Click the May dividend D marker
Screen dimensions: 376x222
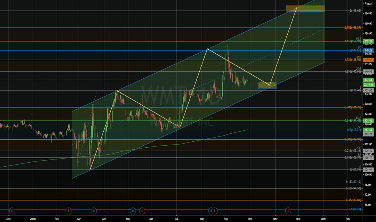133,211
